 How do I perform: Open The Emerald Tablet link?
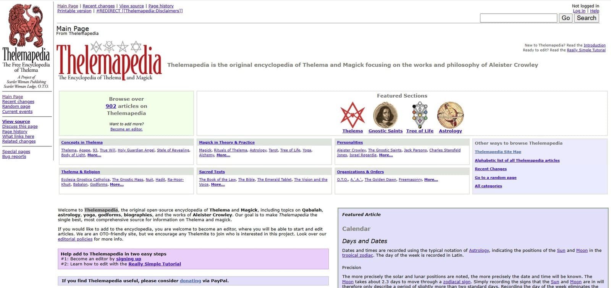tap(274, 180)
